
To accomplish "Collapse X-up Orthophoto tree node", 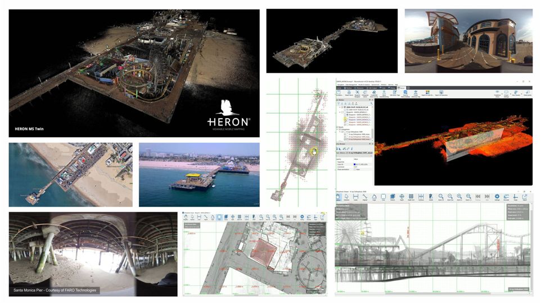I will click(x=340, y=132).
